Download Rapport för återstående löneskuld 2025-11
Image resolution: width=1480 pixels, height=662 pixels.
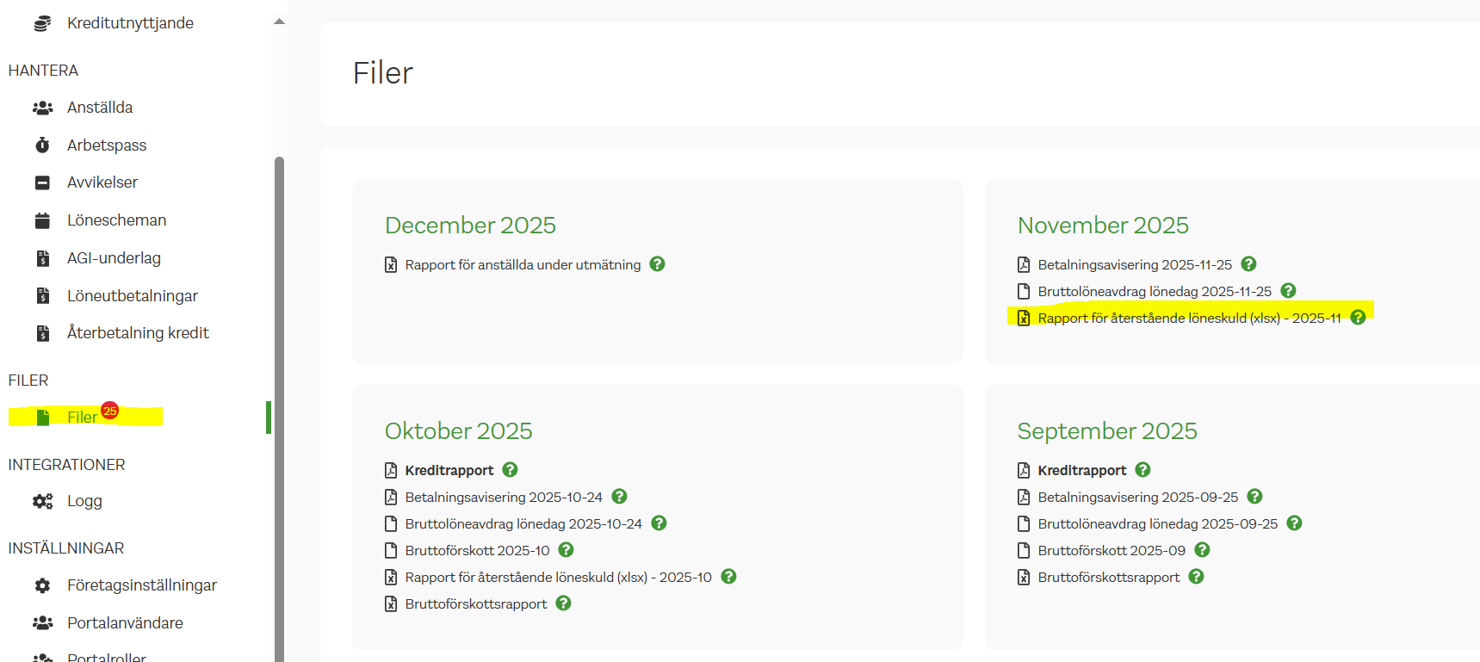tap(1188, 319)
